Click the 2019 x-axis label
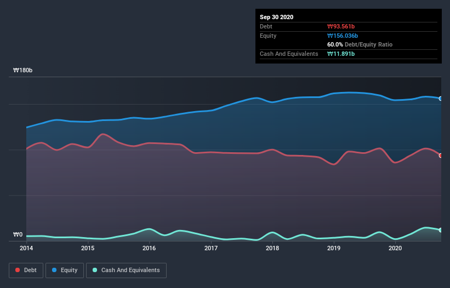 pyautogui.click(x=333, y=248)
